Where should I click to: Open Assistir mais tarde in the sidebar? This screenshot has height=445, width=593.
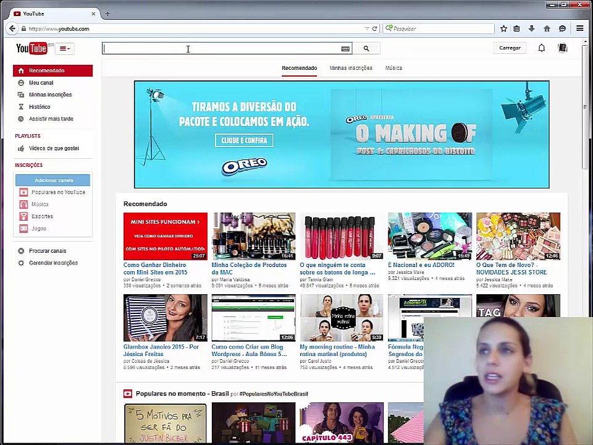(x=51, y=119)
